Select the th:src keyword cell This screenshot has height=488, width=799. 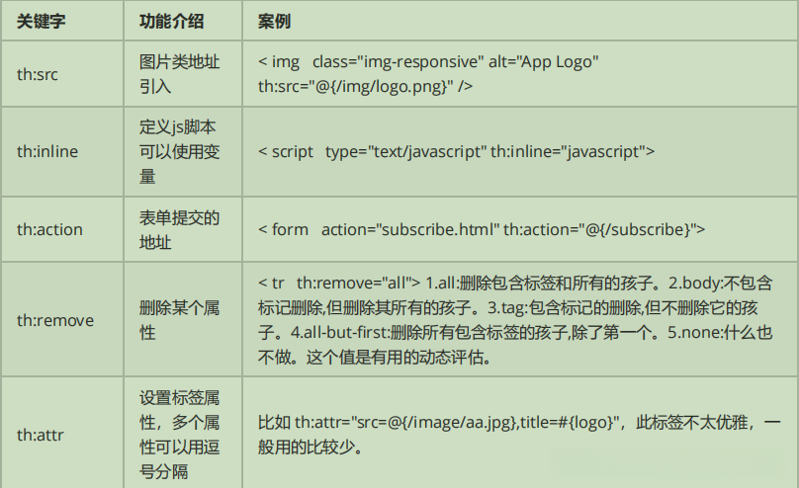coord(40,74)
